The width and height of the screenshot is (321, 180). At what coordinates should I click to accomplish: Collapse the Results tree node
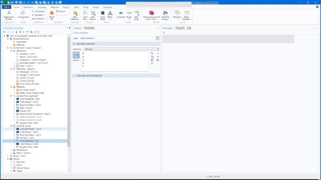point(8,159)
